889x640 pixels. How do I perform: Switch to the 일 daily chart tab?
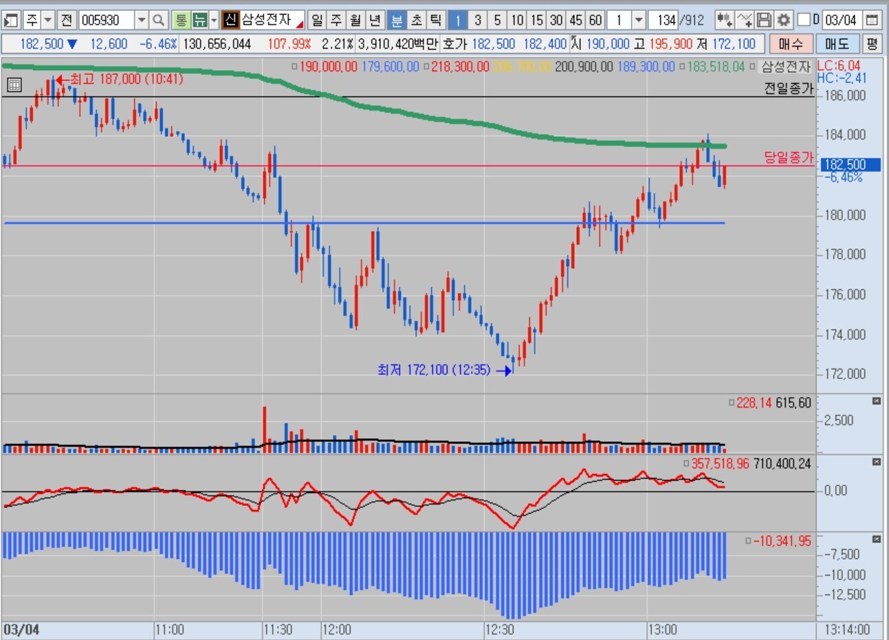[316, 20]
